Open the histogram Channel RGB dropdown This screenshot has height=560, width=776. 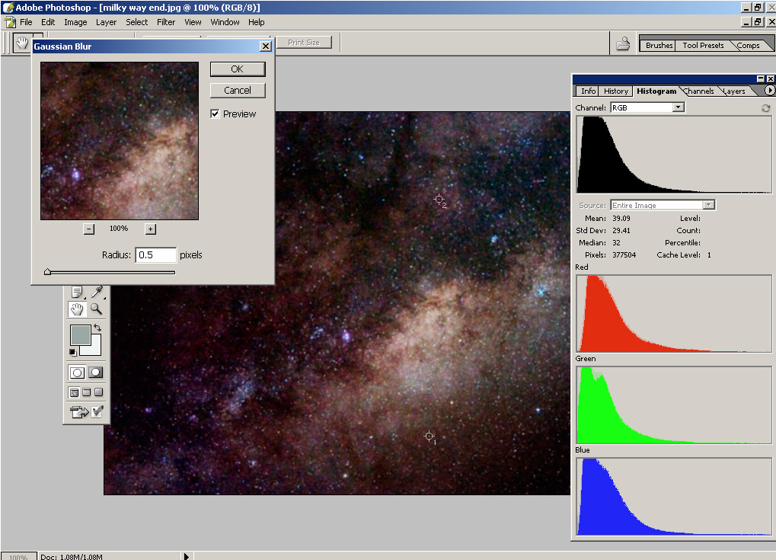click(678, 107)
